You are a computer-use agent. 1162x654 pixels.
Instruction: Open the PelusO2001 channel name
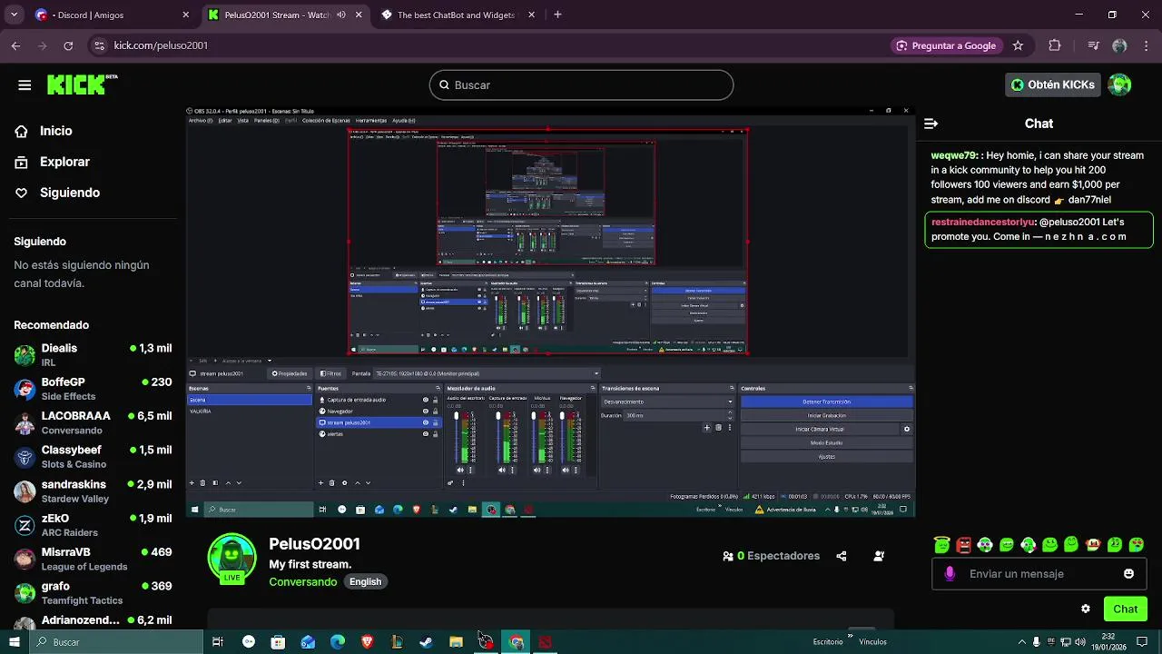pos(315,544)
